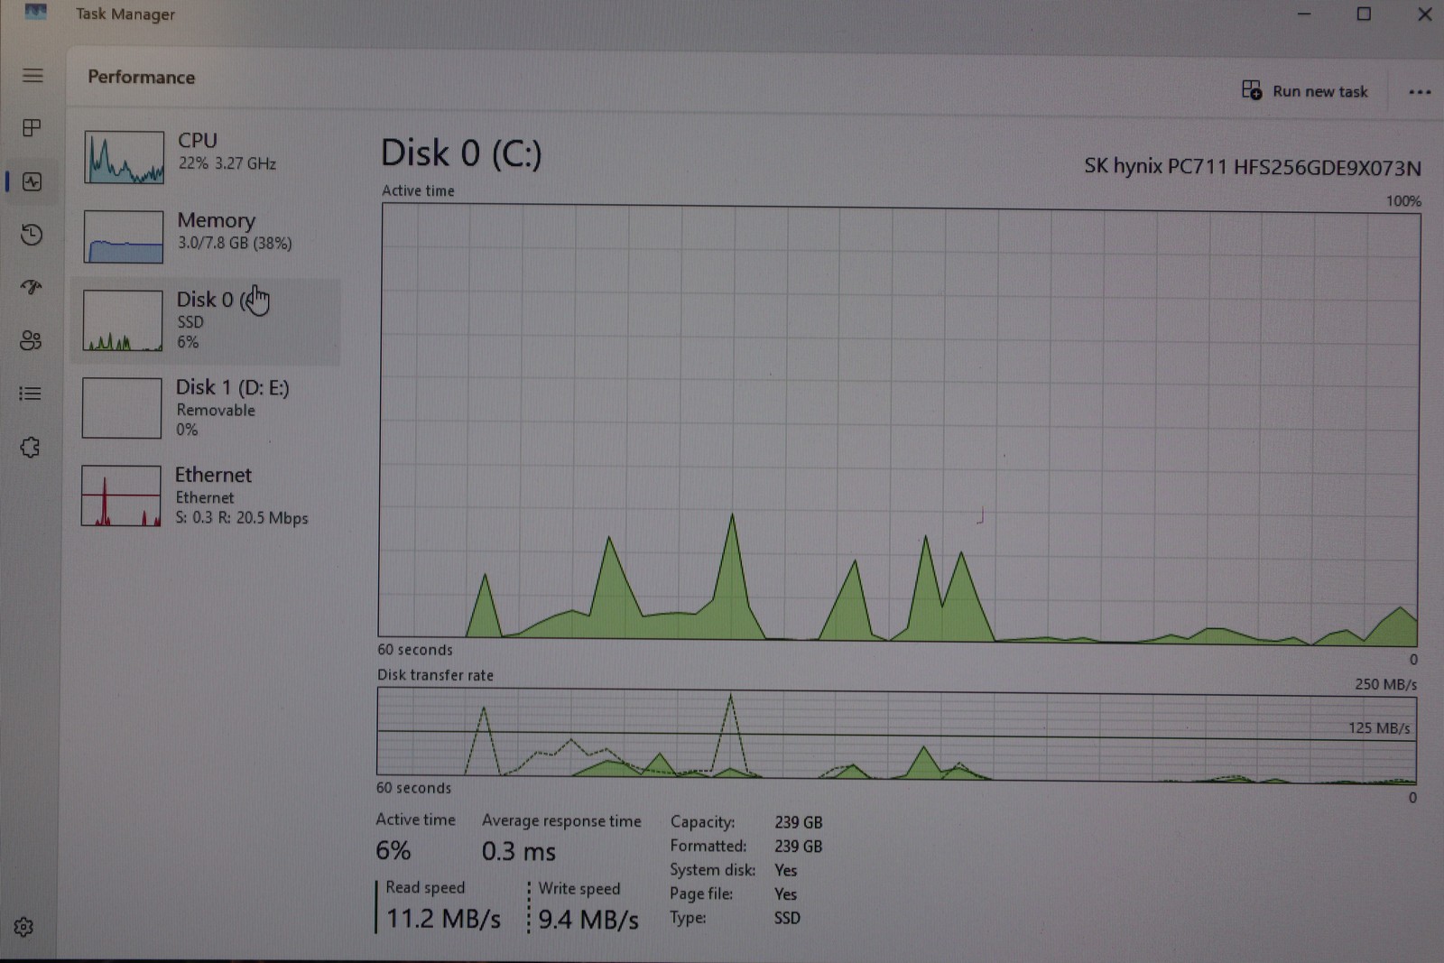Select the Memory performance entry

[x=206, y=236]
